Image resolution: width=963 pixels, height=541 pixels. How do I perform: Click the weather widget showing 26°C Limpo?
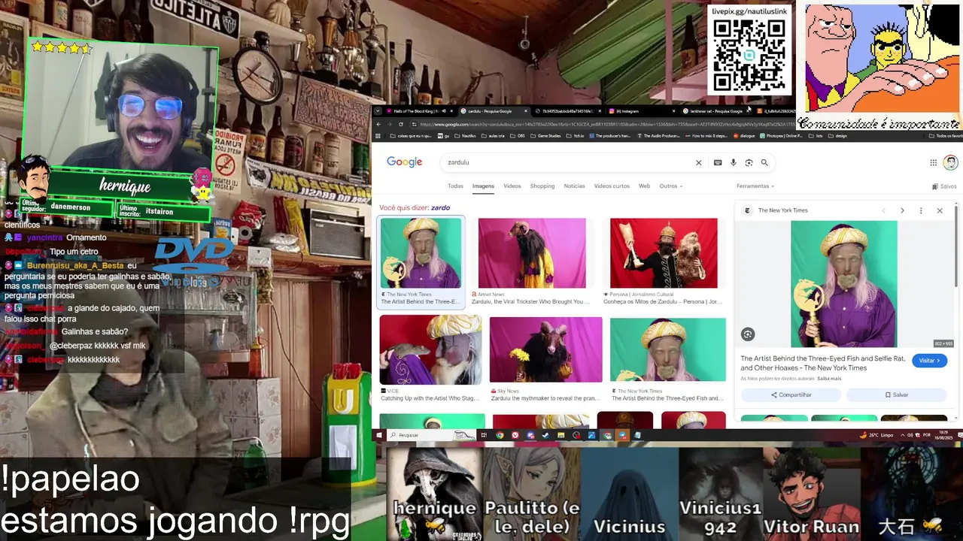(x=877, y=435)
